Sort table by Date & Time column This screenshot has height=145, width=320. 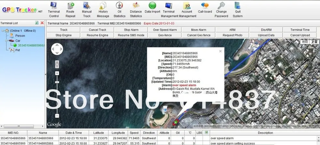pos(74,133)
